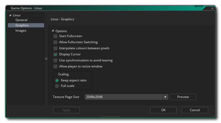Image resolution: width=221 pixels, height=123 pixels.
Task: Select Keep aspect ratio scaling
Action: click(57, 80)
